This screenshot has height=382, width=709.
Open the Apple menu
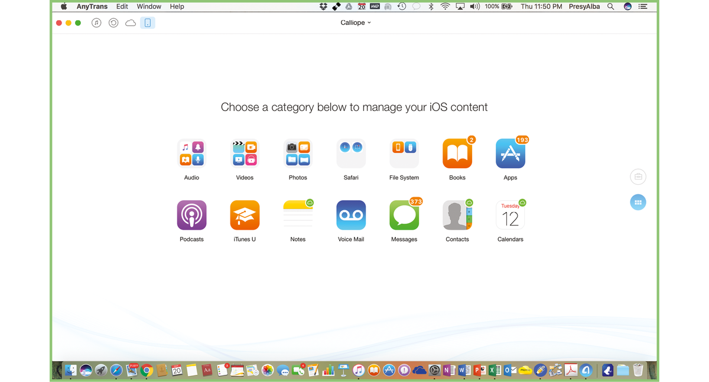point(64,6)
